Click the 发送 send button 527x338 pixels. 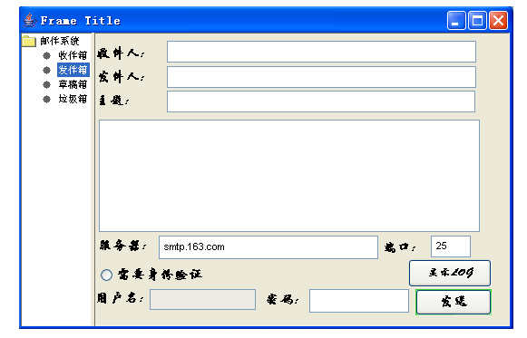tap(454, 302)
